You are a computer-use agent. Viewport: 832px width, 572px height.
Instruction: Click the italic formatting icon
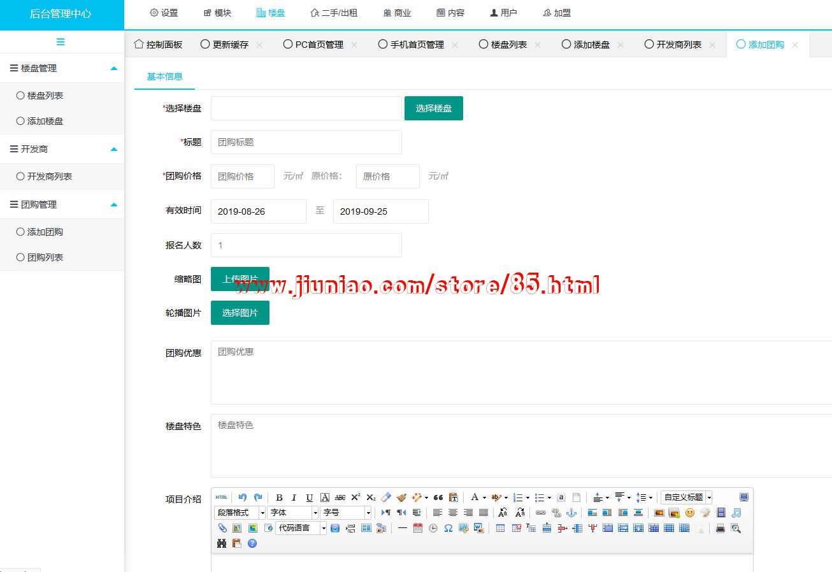click(x=294, y=497)
